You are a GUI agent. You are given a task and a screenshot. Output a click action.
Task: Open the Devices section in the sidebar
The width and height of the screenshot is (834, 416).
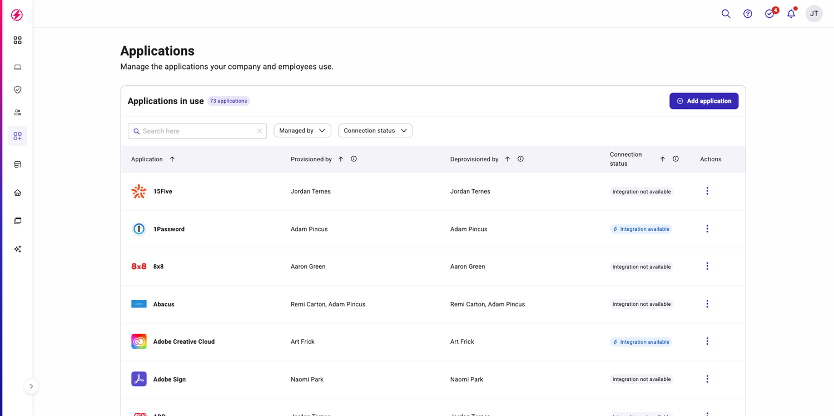[x=17, y=67]
